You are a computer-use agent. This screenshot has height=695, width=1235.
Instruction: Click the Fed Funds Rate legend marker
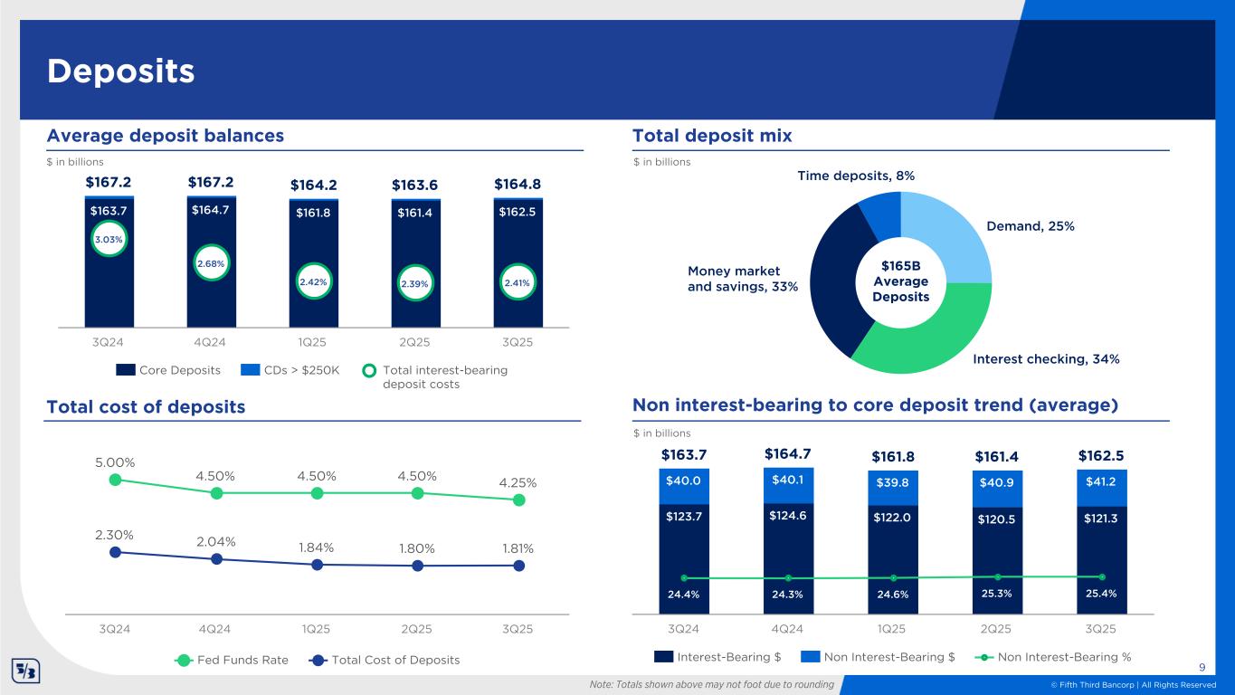[x=185, y=660]
